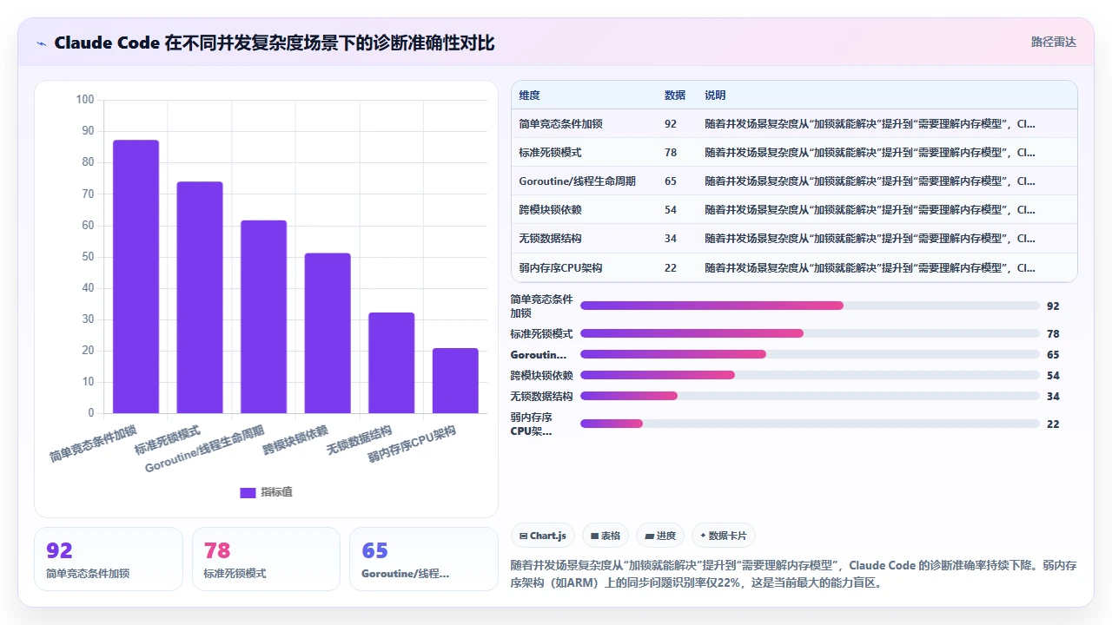Click the 路径雷达 label in the header
Viewport: 1112px width, 625px height.
pyautogui.click(x=1054, y=42)
